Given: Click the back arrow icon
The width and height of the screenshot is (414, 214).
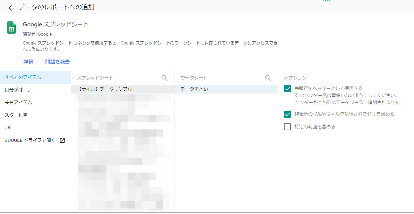Looking at the screenshot, I should [x=11, y=8].
